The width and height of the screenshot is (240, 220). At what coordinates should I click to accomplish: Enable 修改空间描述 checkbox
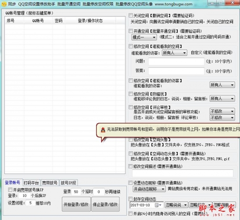click(130, 166)
